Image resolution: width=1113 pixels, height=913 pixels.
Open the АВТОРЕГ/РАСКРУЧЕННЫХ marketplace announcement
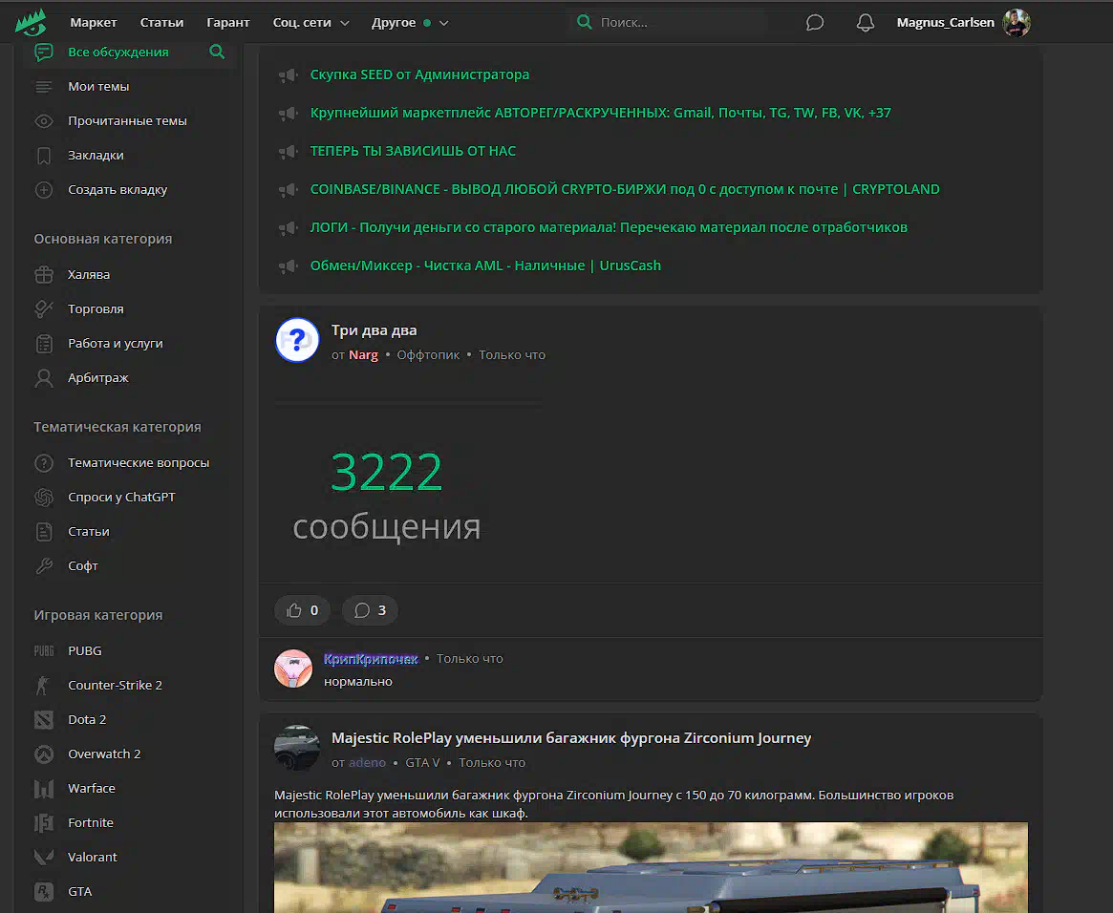coord(601,113)
